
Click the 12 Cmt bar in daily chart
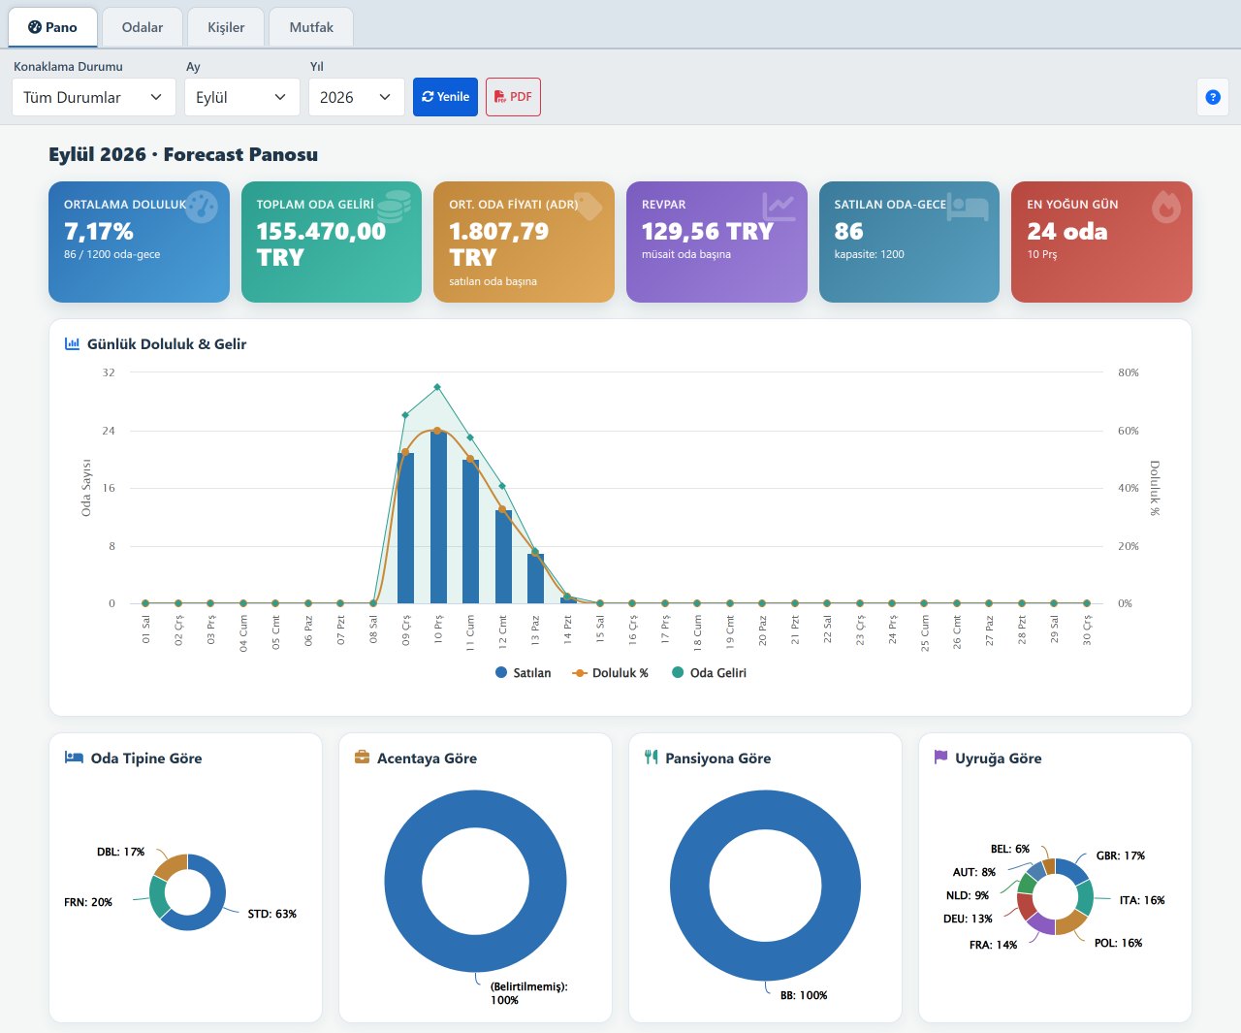tap(503, 557)
